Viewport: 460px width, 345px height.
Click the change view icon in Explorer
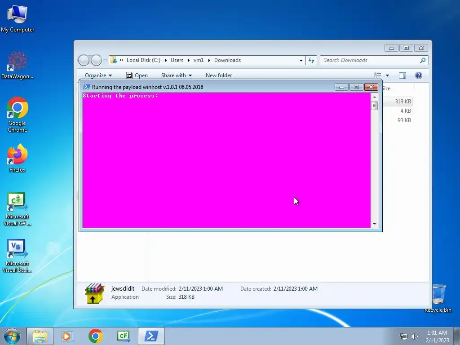(378, 75)
